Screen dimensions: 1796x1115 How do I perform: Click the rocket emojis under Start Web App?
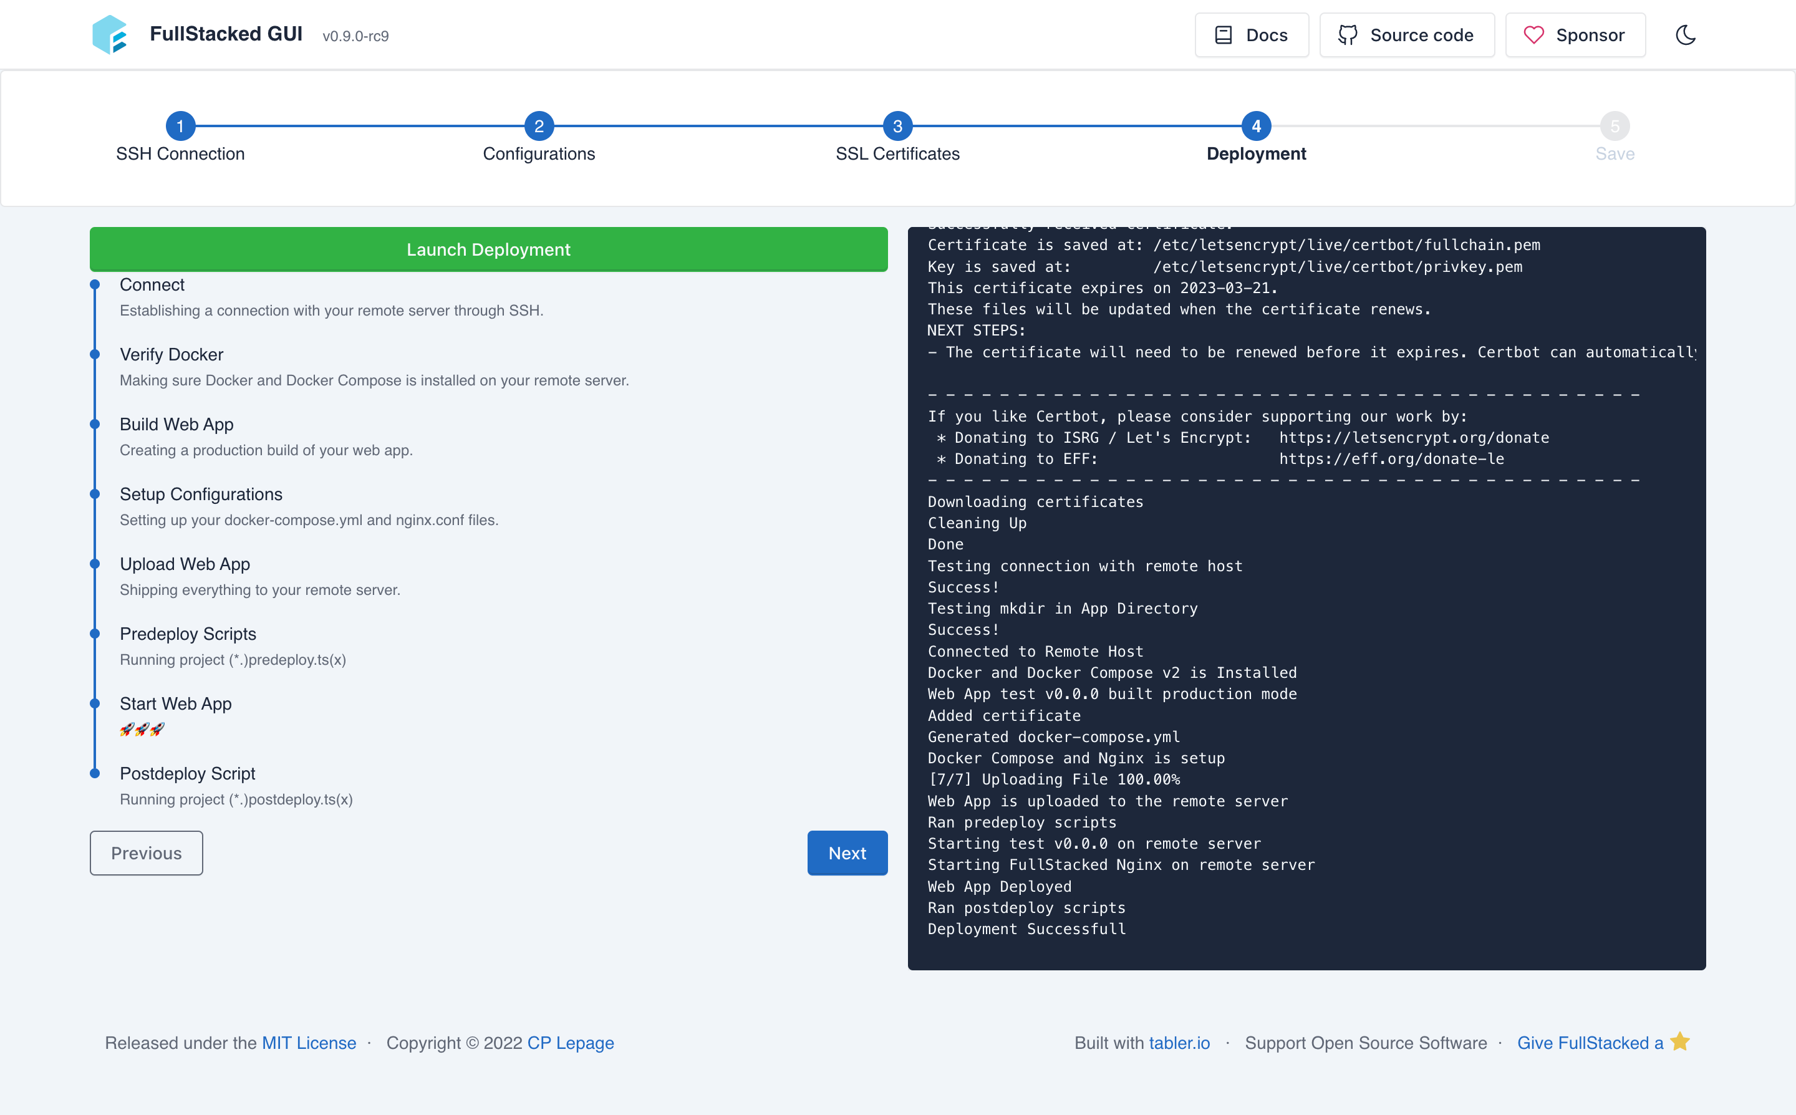pyautogui.click(x=142, y=730)
